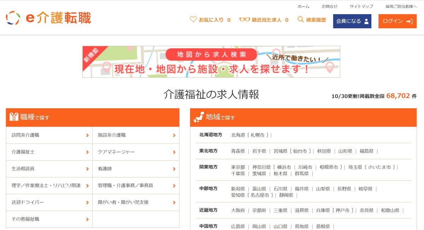The height and width of the screenshot is (230, 424).
Task: Click the map job search banner
Action: click(211, 62)
